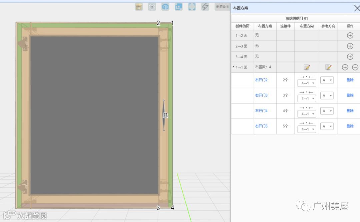
Task: Delete the 右开门3 scheme row
Action: 350,96
